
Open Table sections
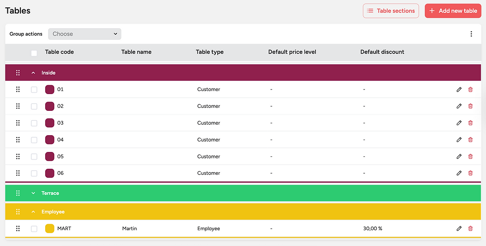391,11
